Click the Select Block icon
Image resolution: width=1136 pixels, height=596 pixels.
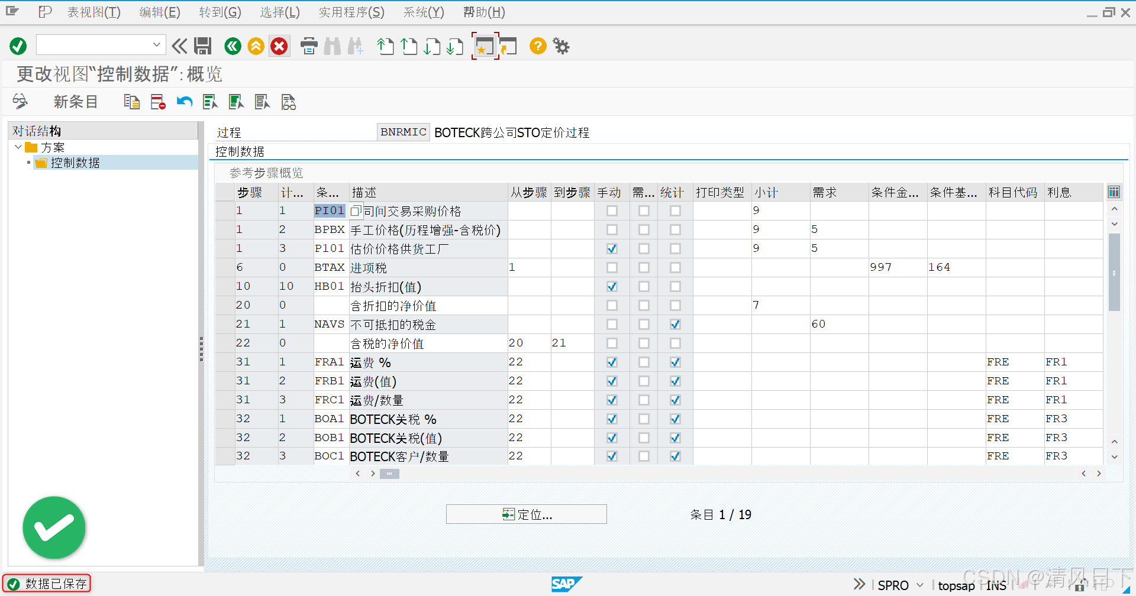237,102
